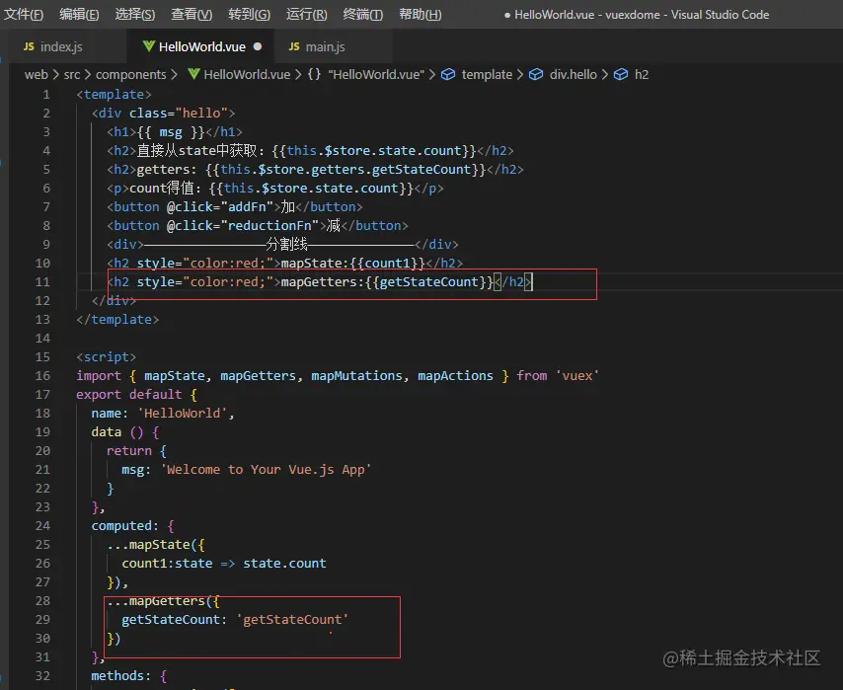Open the 转到(G) menu
This screenshot has width=843, height=690.
pos(250,14)
